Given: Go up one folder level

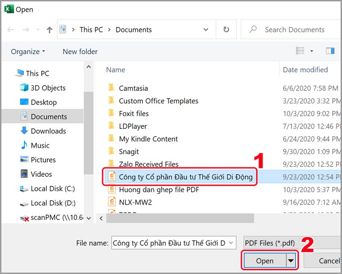Looking at the screenshot, I should tap(50, 30).
